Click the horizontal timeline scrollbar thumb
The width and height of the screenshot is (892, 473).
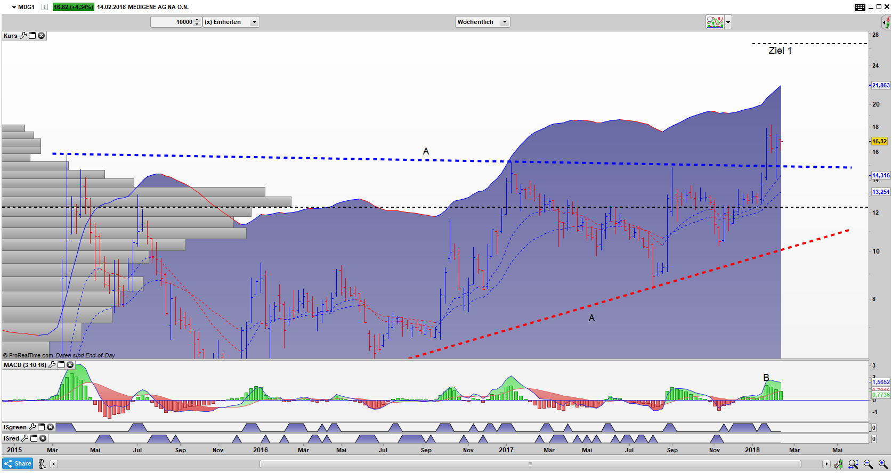coord(530,464)
